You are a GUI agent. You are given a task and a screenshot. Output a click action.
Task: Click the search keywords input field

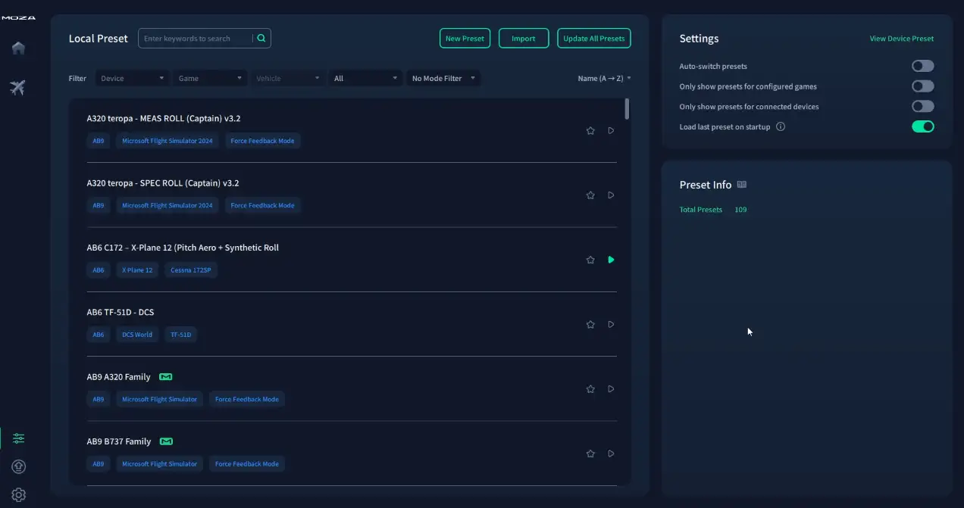[x=196, y=39]
